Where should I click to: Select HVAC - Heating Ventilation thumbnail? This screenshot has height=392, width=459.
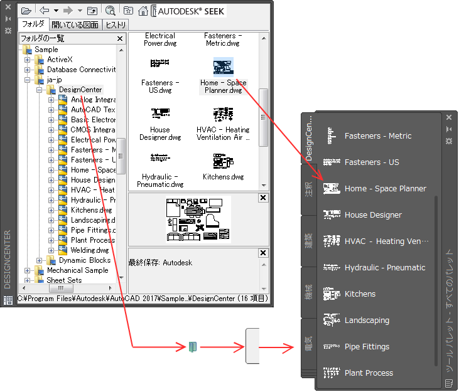(x=224, y=114)
